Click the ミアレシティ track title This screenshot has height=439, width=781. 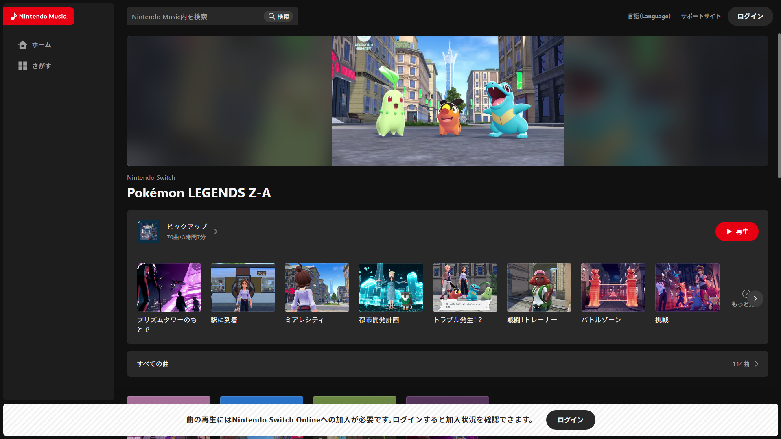click(304, 320)
